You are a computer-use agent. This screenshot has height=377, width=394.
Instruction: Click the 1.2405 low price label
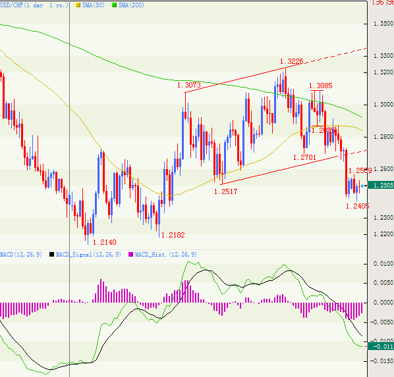357,206
